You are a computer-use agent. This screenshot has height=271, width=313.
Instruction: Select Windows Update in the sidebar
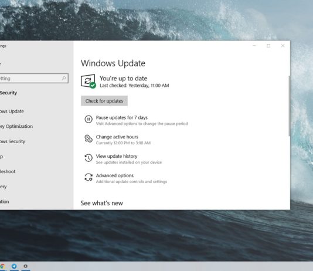click(x=12, y=111)
